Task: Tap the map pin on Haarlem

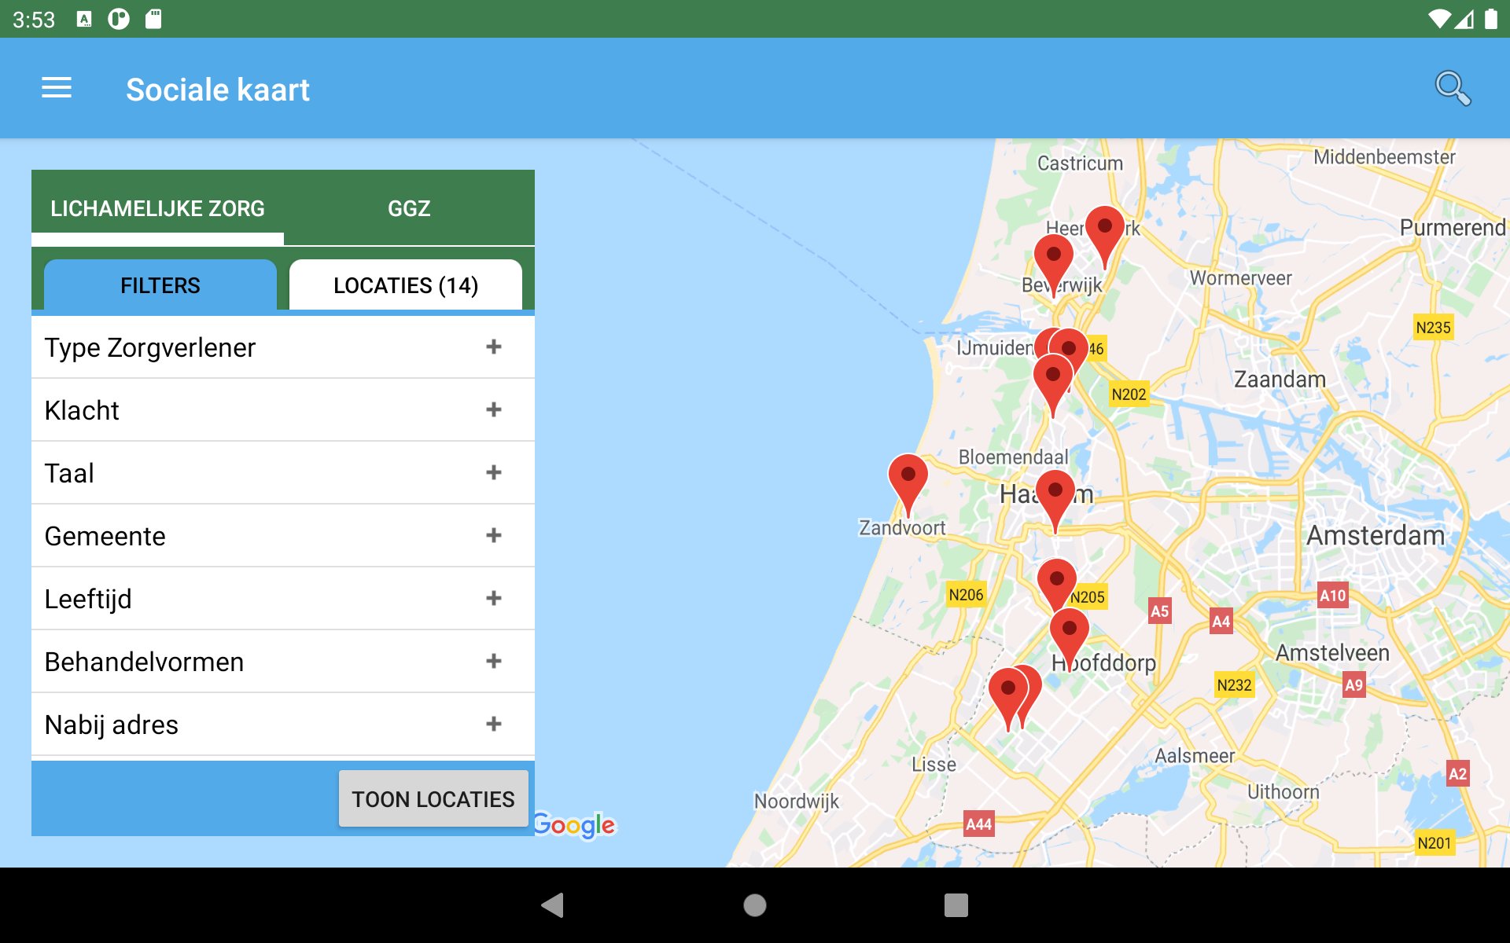Action: point(1055,494)
